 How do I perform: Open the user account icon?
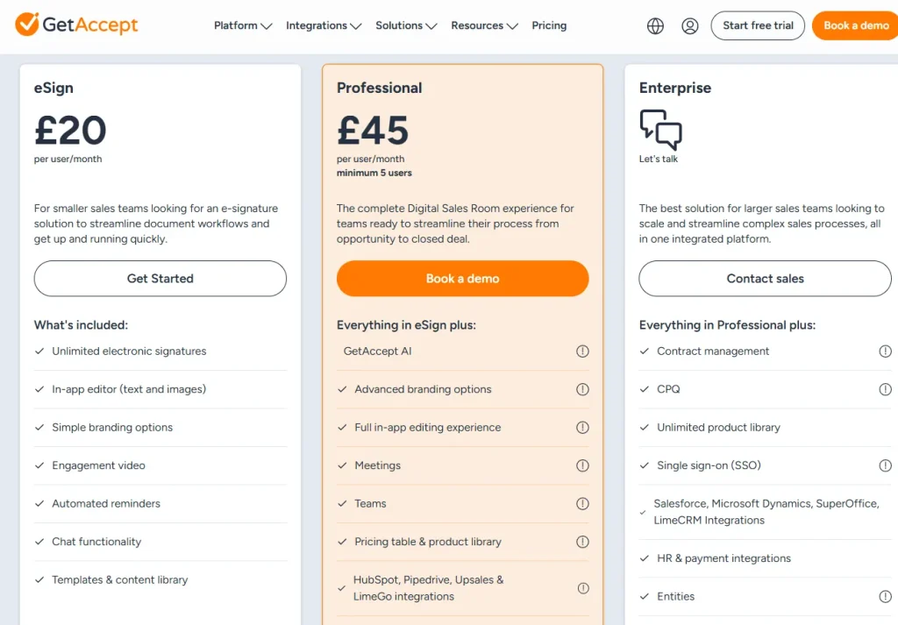pos(690,26)
